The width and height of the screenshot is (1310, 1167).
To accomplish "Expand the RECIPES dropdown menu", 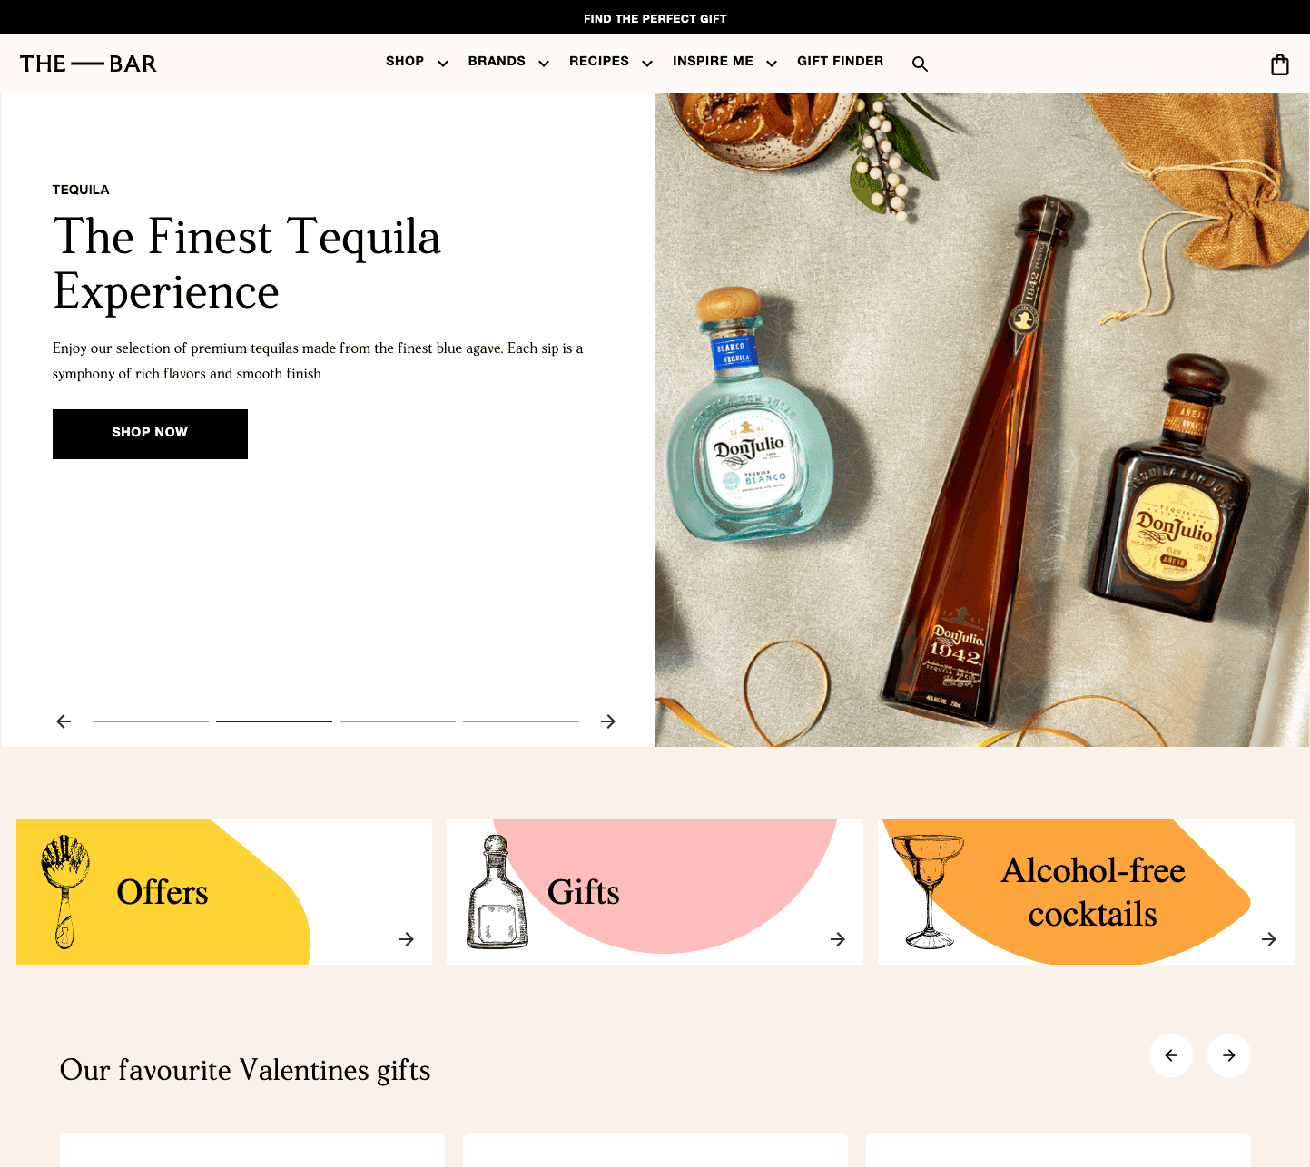I will pos(610,62).
